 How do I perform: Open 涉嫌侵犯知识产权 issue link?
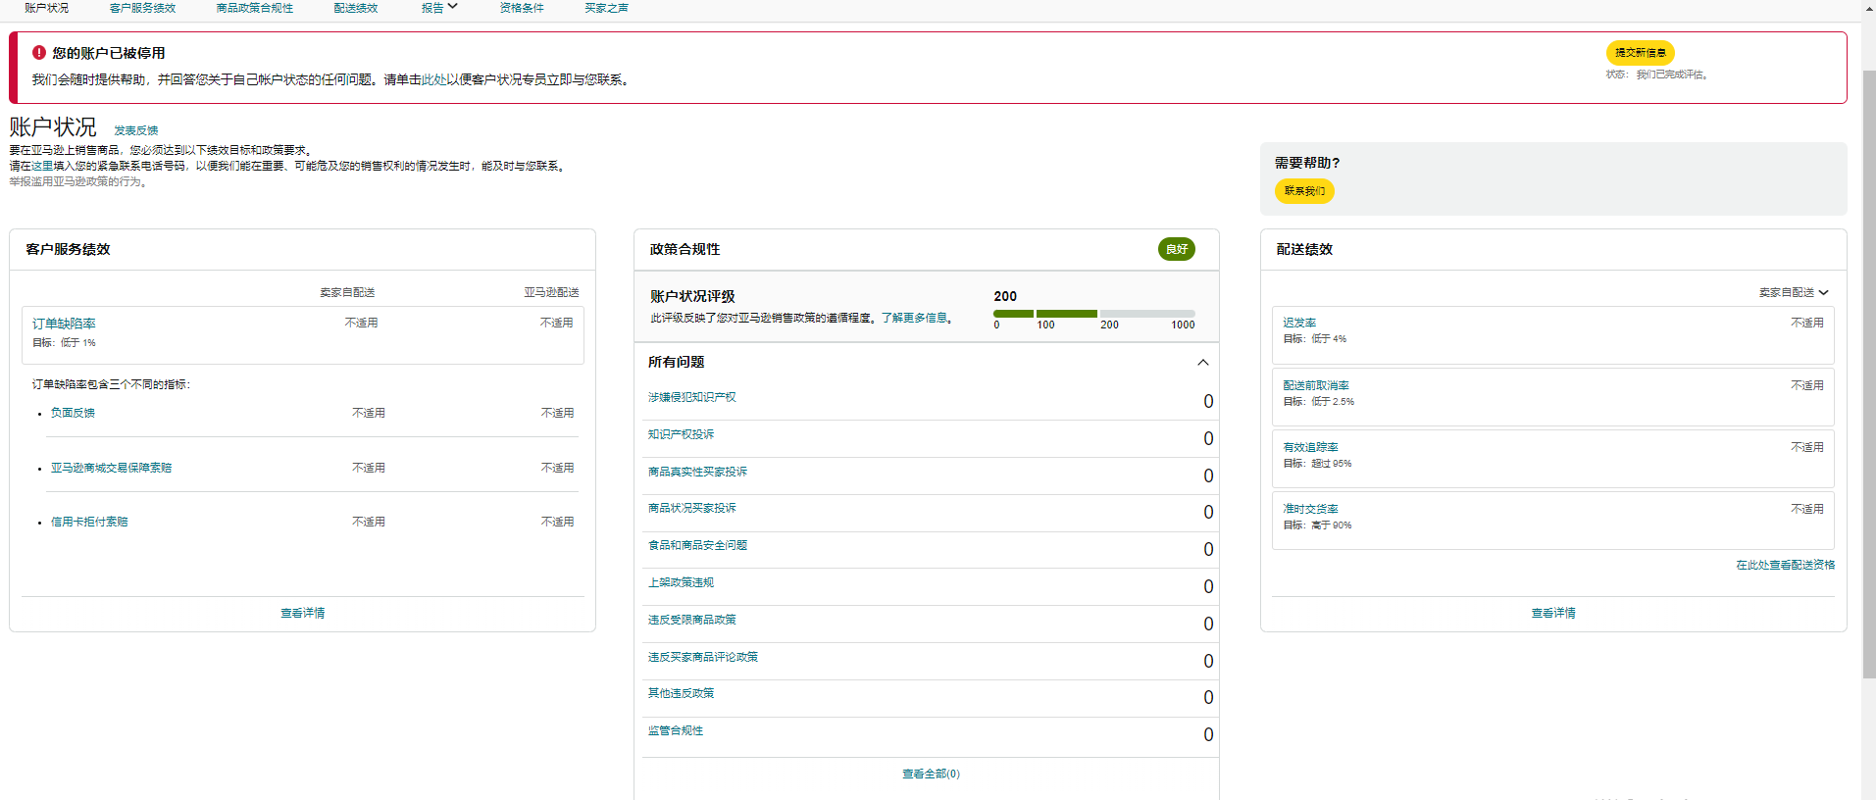(x=691, y=397)
